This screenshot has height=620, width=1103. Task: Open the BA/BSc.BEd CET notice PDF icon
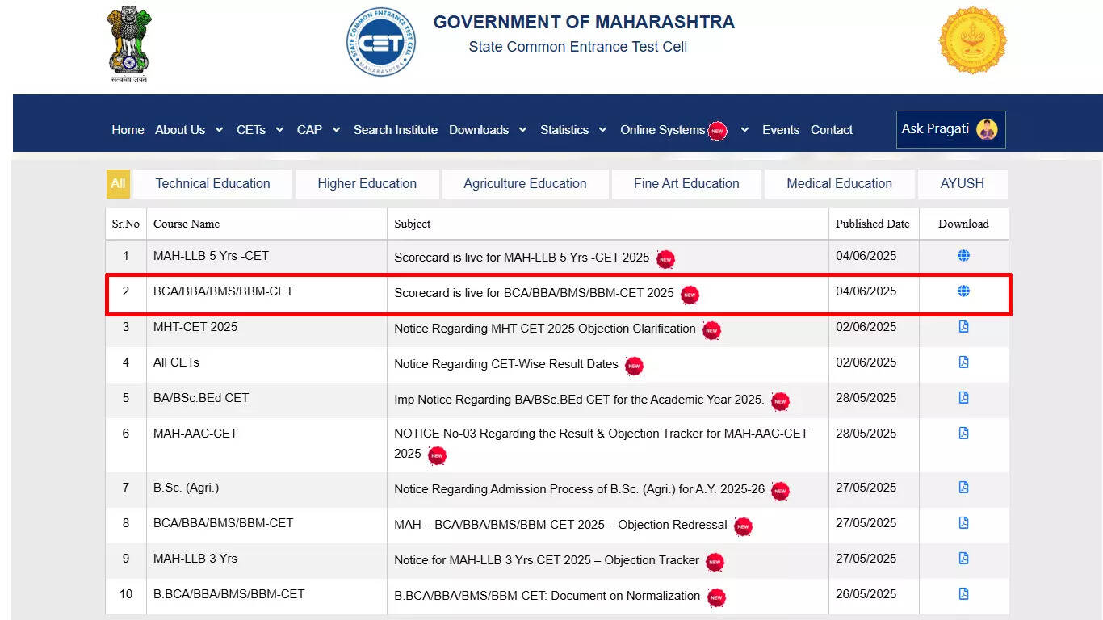click(x=963, y=398)
